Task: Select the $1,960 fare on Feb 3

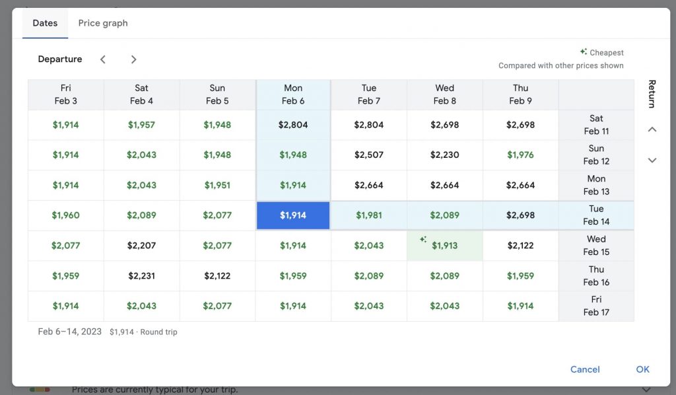Action: point(65,215)
